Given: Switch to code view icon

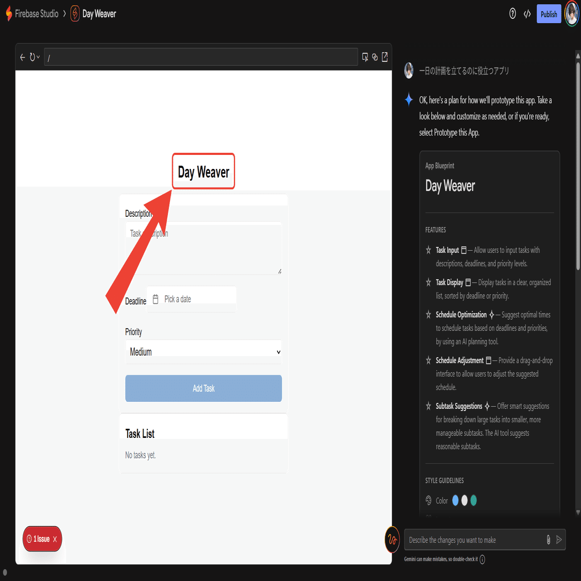Looking at the screenshot, I should click(x=527, y=14).
